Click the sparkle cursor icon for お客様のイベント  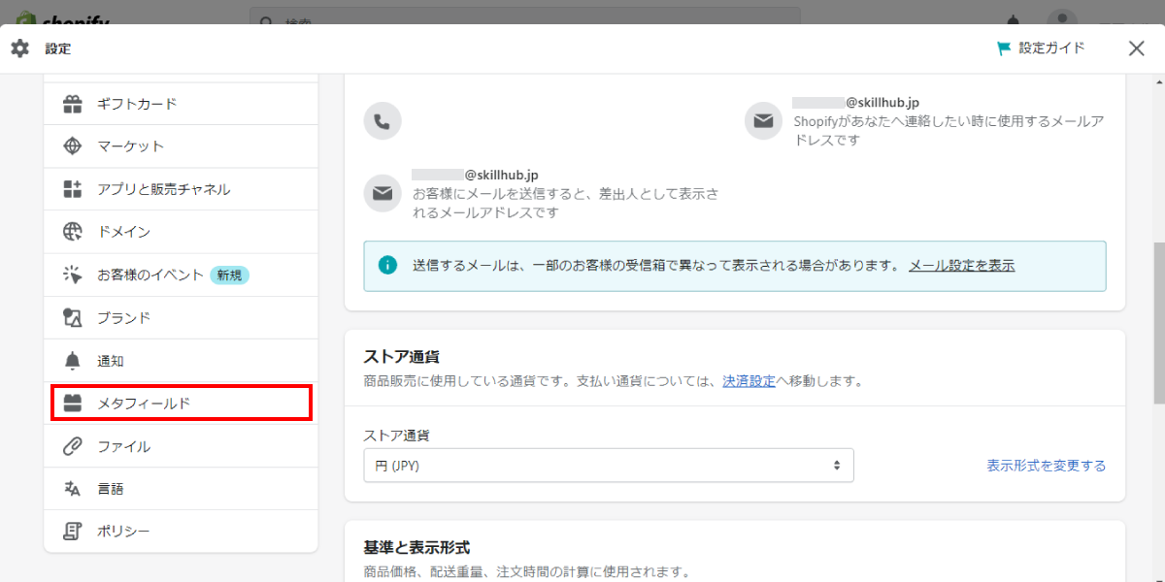coord(73,275)
